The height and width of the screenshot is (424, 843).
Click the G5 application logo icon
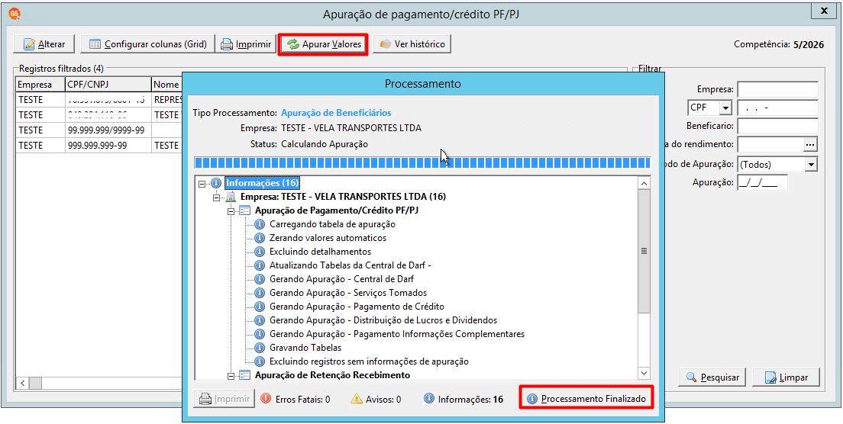point(14,14)
